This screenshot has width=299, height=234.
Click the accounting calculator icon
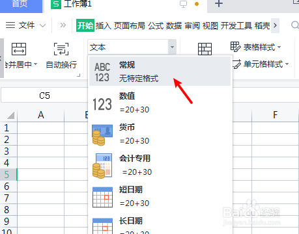(x=102, y=166)
